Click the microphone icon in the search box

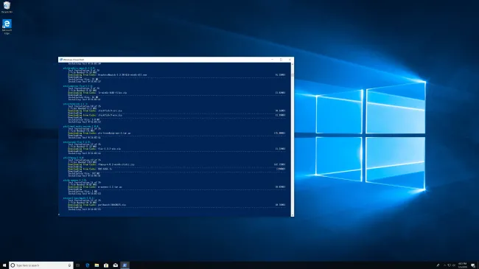(69, 265)
